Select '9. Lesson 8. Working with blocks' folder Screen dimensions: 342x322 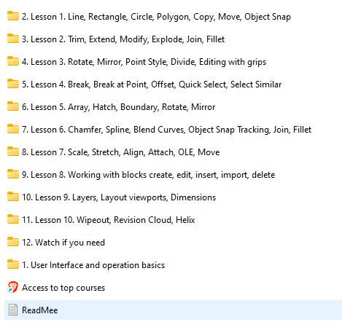pos(149,175)
